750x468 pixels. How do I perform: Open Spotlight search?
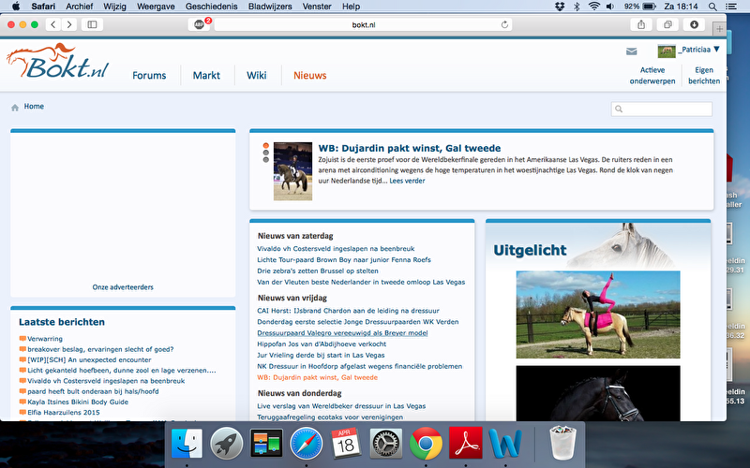tap(712, 7)
